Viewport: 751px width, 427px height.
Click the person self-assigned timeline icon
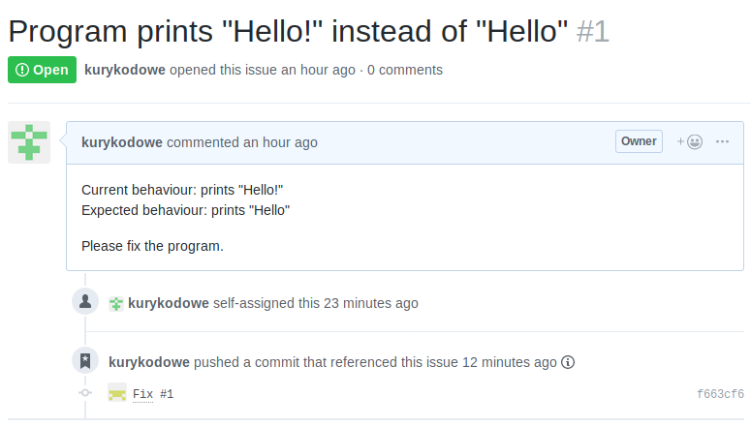click(85, 301)
